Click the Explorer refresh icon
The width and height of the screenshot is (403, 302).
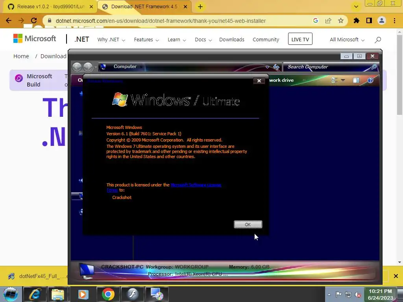pyautogui.click(x=276, y=67)
